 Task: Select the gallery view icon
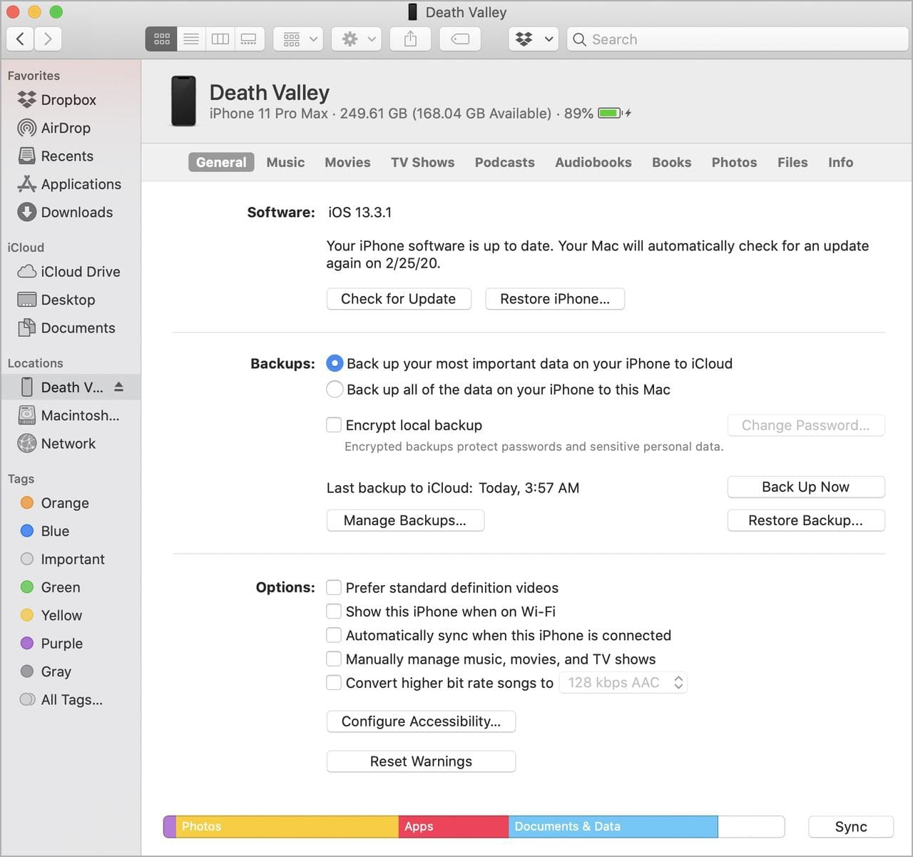coord(249,39)
